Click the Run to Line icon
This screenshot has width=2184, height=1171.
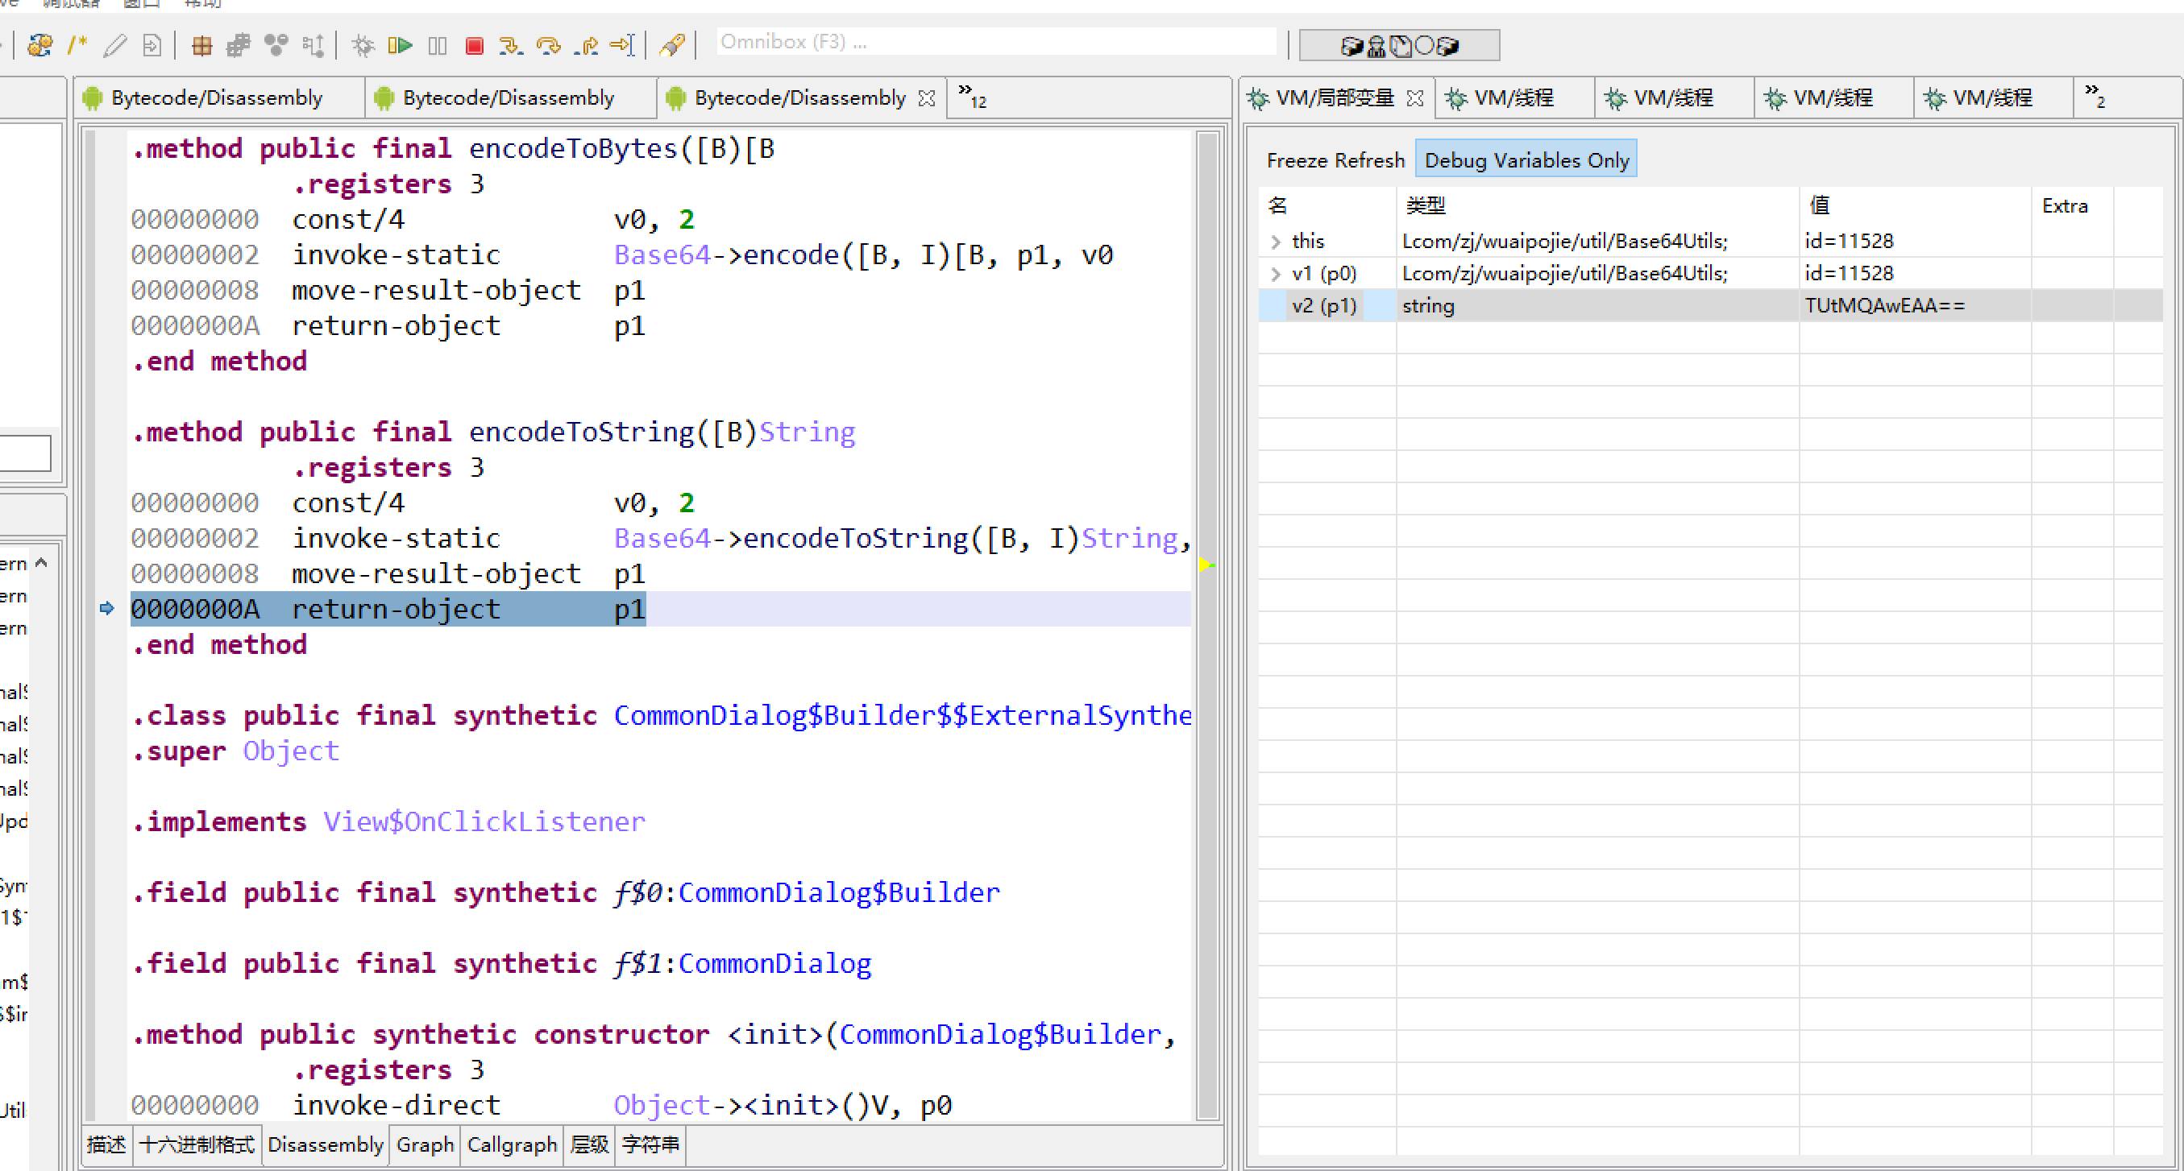622,45
